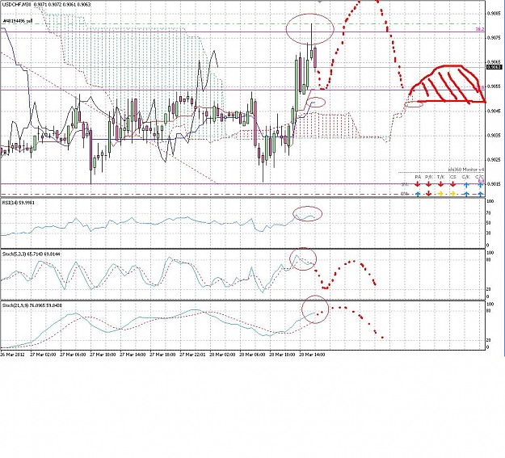Click the lower-row yellow arrow under /CS
The width and height of the screenshot is (505, 458).
coord(452,194)
